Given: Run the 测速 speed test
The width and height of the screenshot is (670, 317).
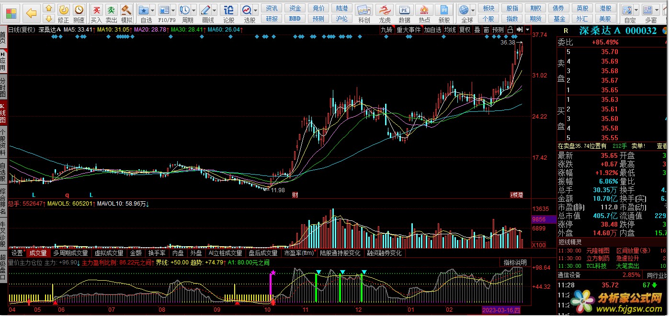Looking at the screenshot, I should pos(79,13).
